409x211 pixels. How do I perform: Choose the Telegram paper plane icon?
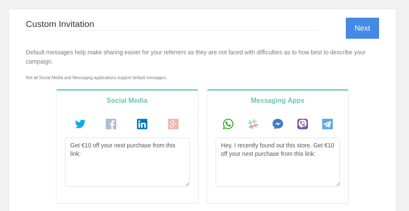(327, 124)
